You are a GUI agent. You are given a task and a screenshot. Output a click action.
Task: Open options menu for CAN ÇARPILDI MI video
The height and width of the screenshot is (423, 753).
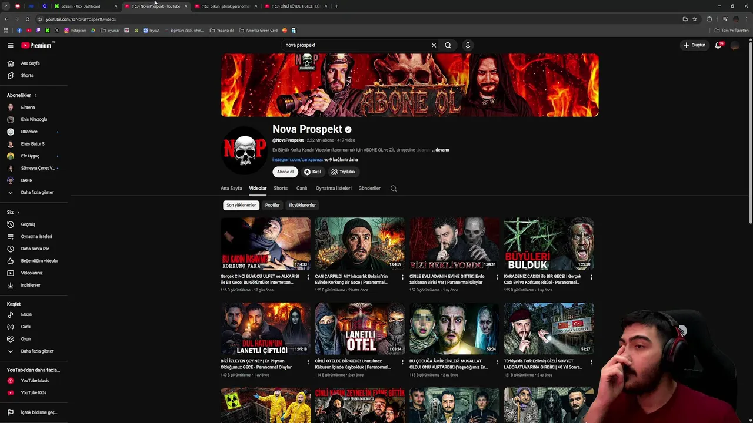402,277
